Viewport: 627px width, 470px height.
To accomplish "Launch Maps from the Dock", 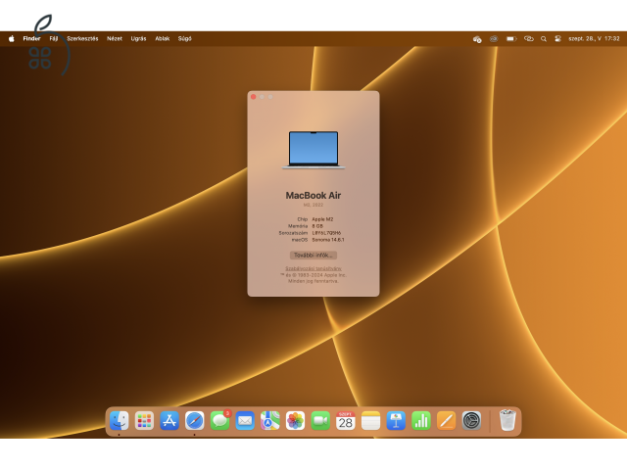I will point(270,421).
